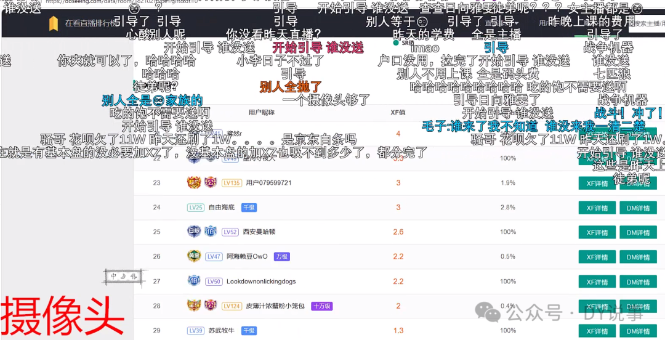Select username 西安曼哈顿
The width and height of the screenshot is (665, 340).
point(260,232)
